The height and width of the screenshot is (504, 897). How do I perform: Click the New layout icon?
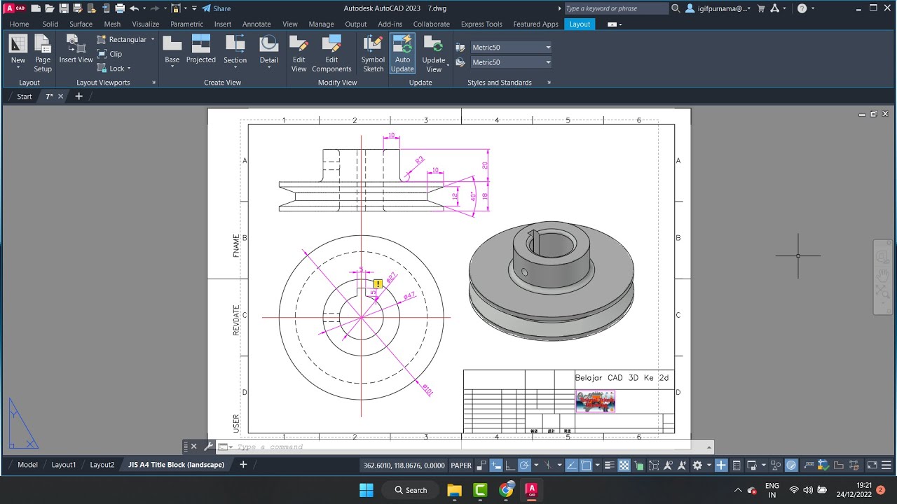click(18, 43)
